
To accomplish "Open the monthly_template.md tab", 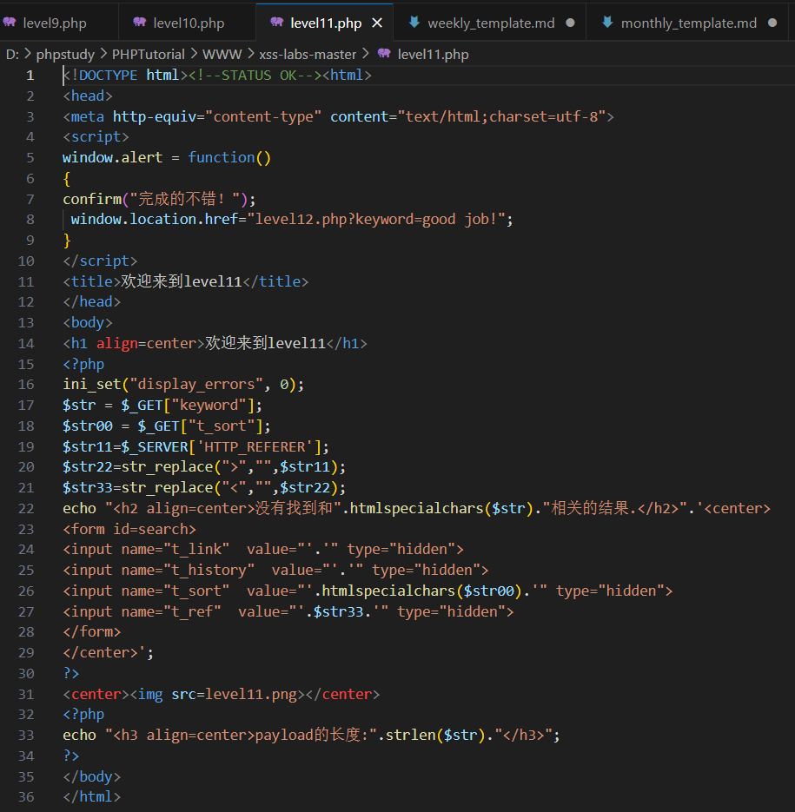I will pos(688,23).
